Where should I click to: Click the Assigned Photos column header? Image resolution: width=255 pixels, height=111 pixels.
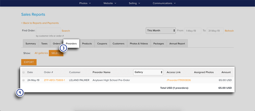point(204,72)
